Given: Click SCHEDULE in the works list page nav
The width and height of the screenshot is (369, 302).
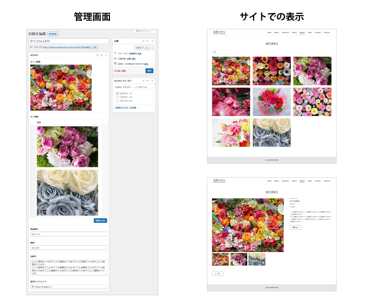Looking at the screenshot, I should (286, 33).
